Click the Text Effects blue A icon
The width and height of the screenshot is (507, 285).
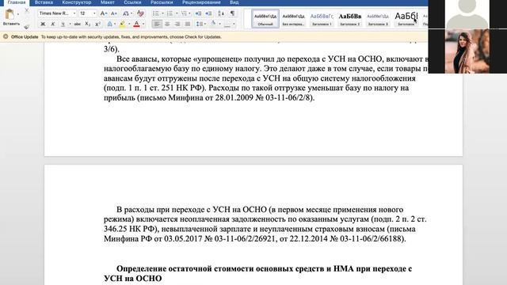click(x=109, y=24)
